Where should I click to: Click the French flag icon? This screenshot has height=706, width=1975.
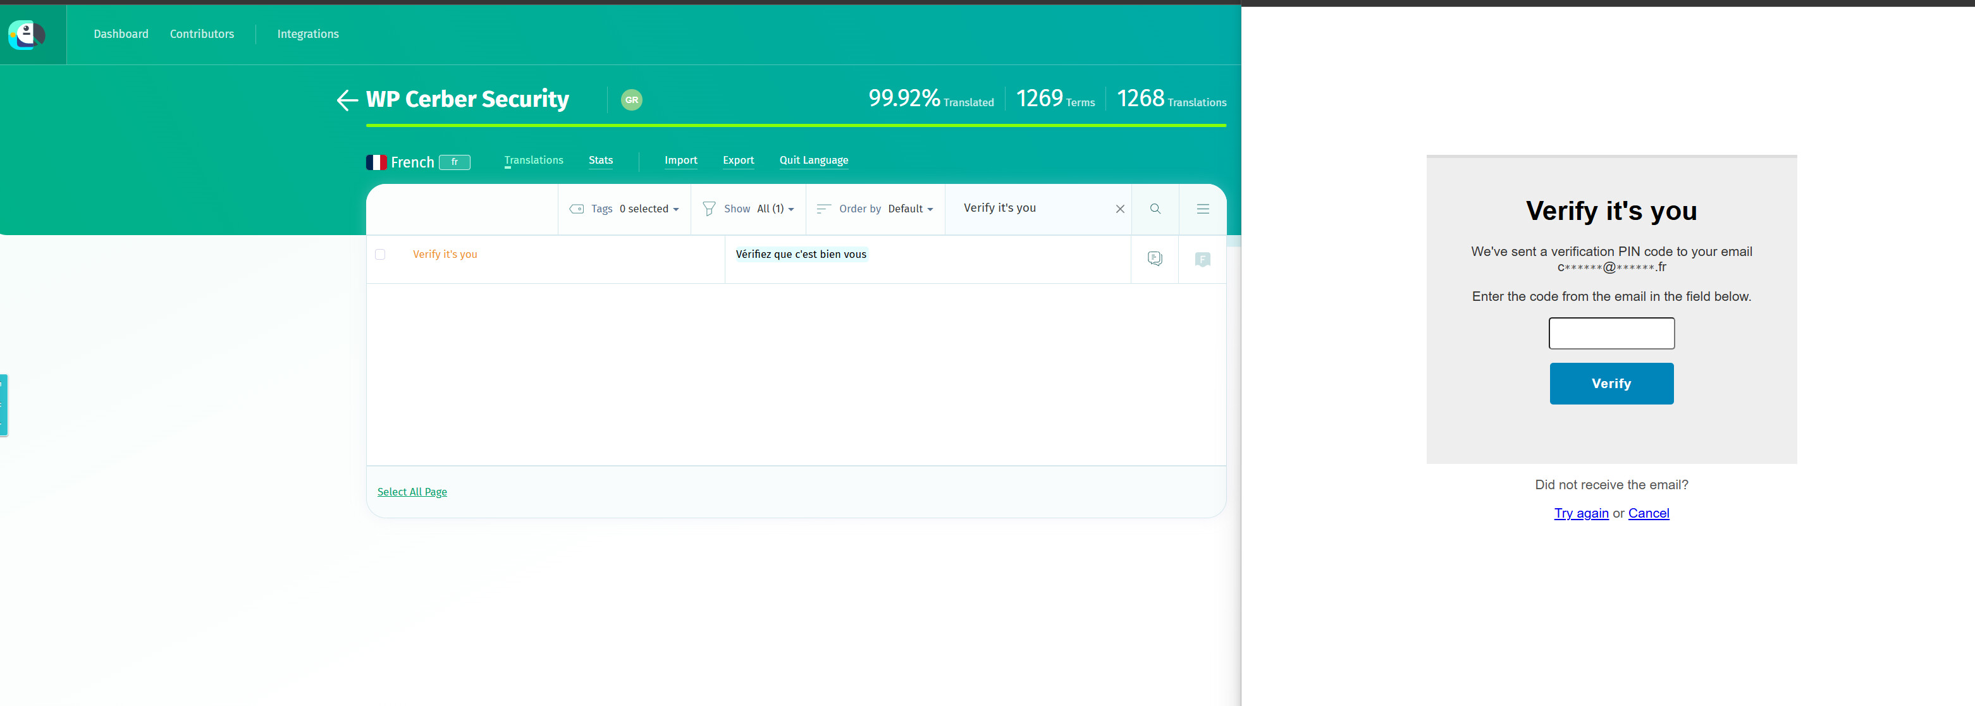pos(376,162)
